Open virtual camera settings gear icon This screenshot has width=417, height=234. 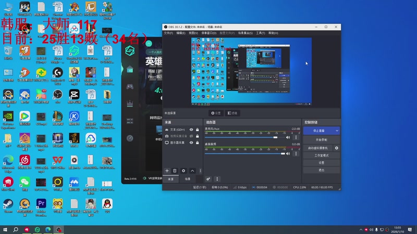tap(336, 148)
